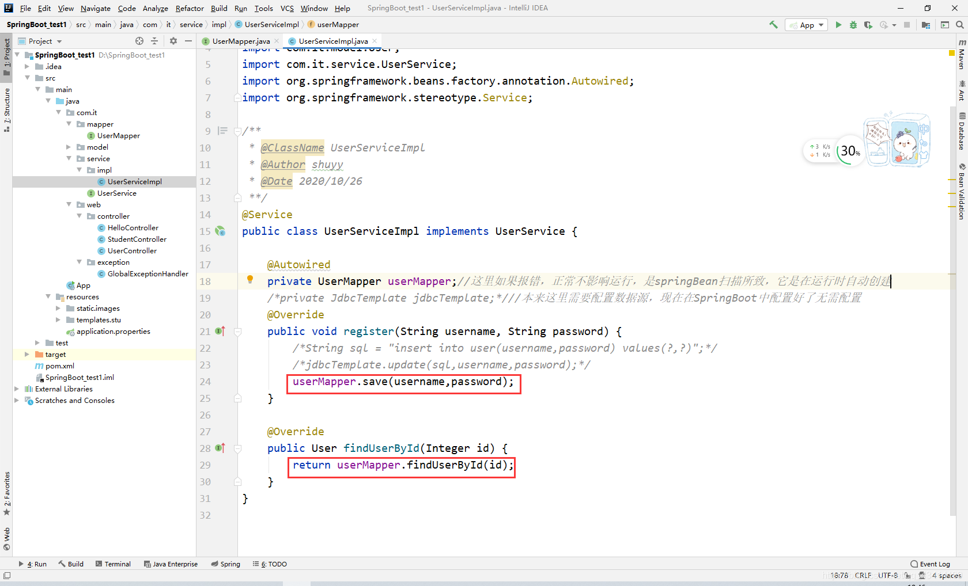This screenshot has height=586, width=968.
Task: Click the Run Anything toolbar icon
Action: 945,25
